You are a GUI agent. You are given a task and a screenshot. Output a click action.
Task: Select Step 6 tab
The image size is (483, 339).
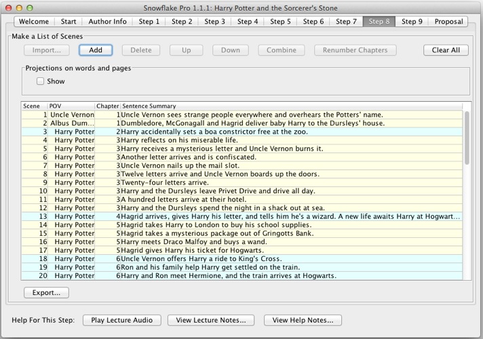(x=313, y=22)
